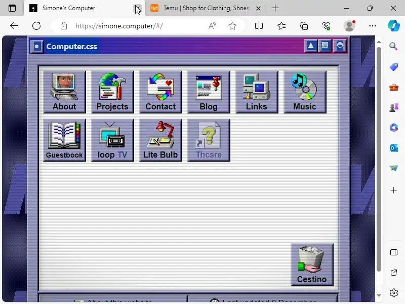Open the Favorites list
This screenshot has height=304, width=405.
(x=281, y=26)
